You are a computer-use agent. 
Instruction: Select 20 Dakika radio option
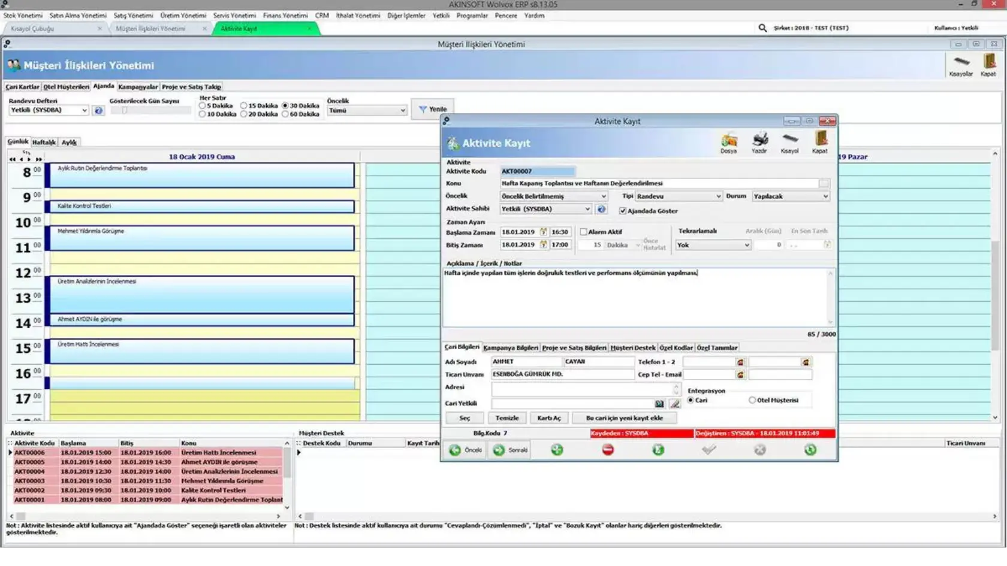point(244,114)
